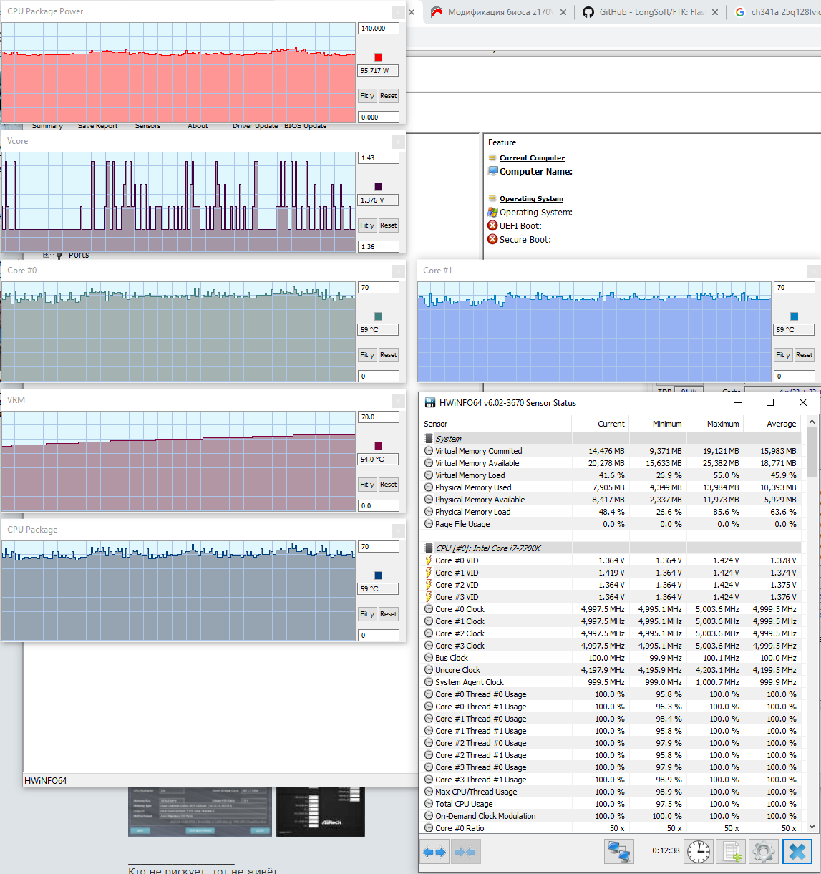Click the expand columns arrows in the sensor toolbar
The height and width of the screenshot is (874, 821).
point(434,852)
